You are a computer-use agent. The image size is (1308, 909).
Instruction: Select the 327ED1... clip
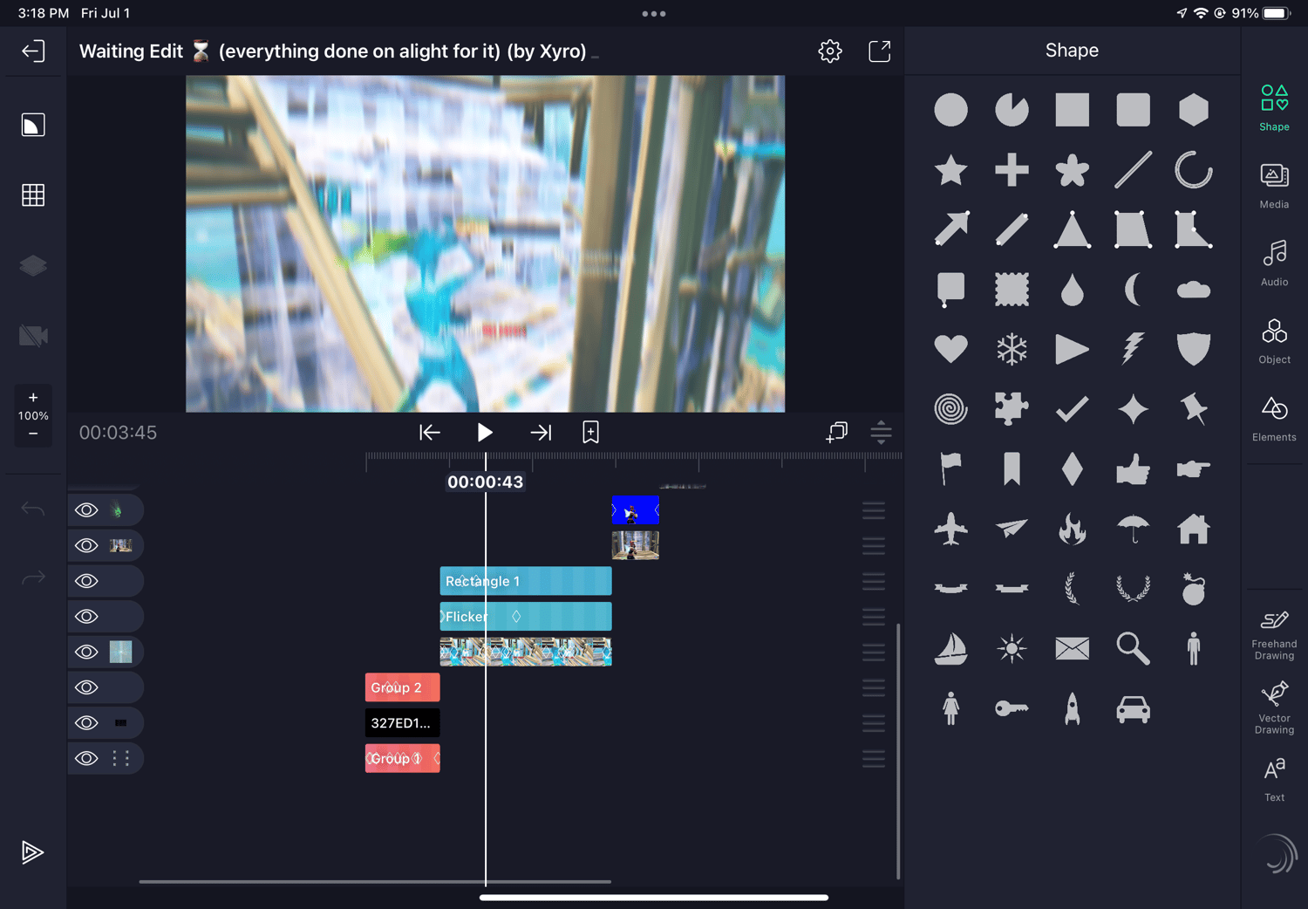point(402,722)
